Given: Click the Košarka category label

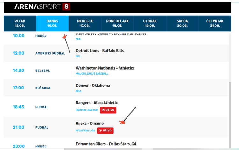Looking at the screenshot, I should pyautogui.click(x=43, y=88).
